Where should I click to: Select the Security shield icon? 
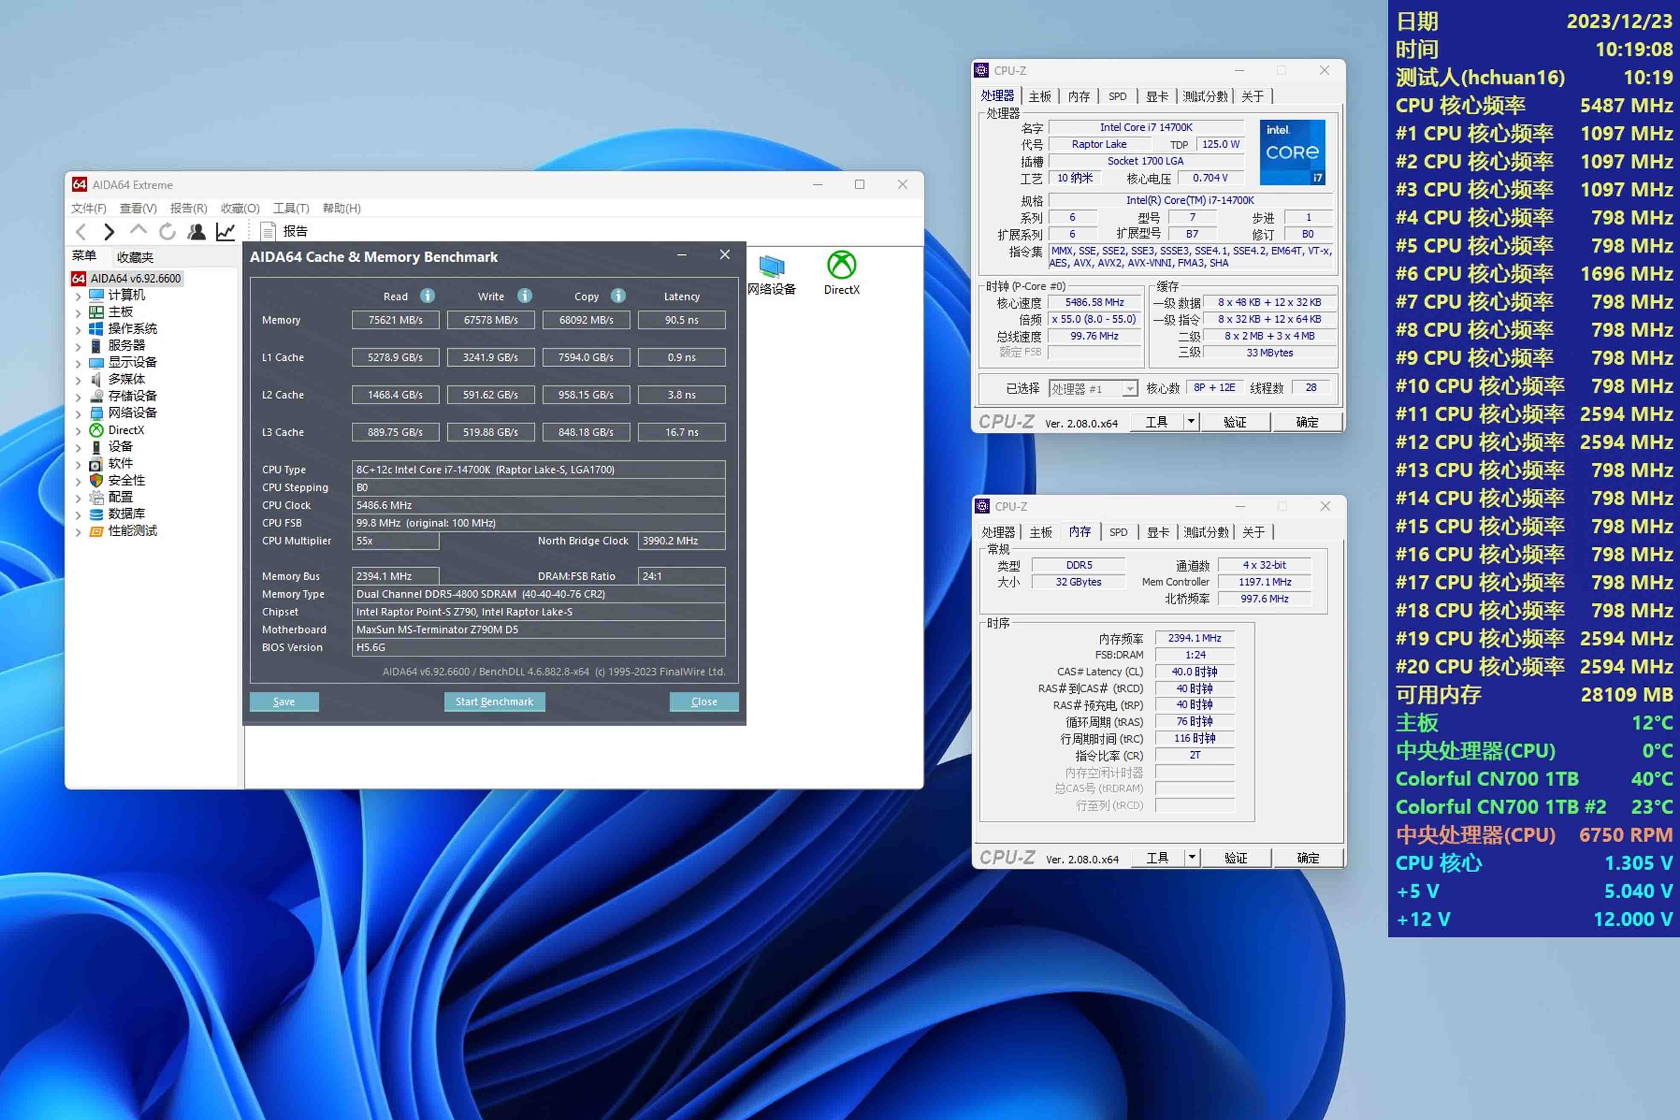(x=96, y=481)
